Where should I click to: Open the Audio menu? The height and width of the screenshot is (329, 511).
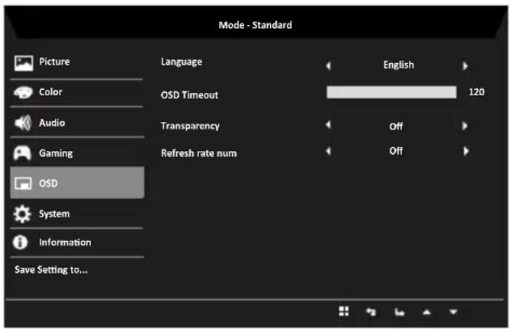77,123
